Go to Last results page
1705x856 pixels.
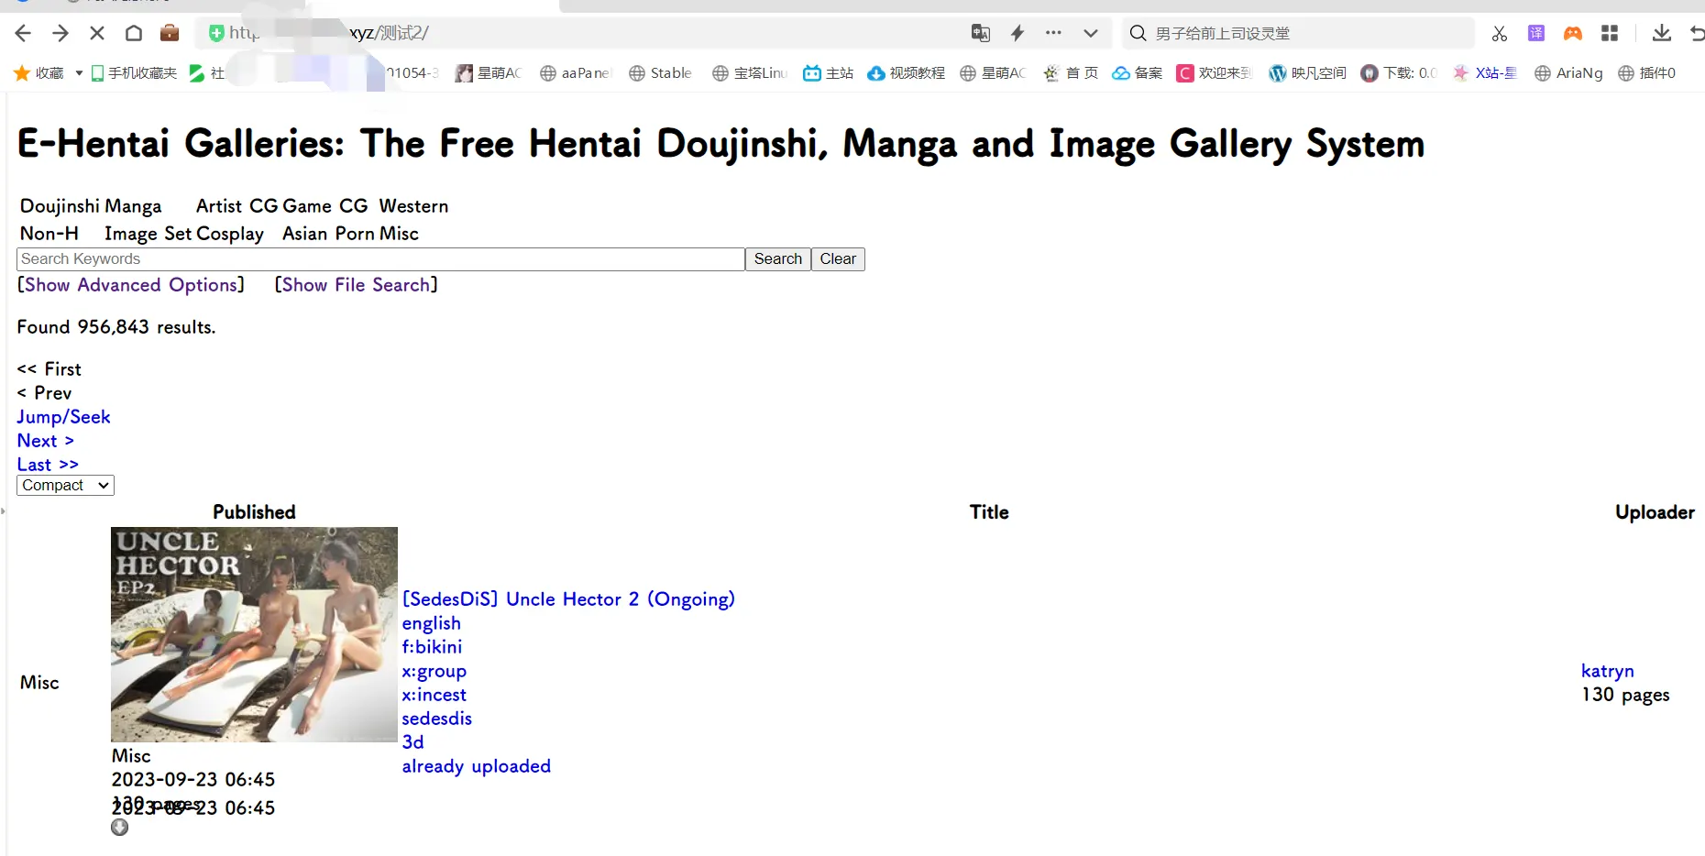[x=48, y=465]
